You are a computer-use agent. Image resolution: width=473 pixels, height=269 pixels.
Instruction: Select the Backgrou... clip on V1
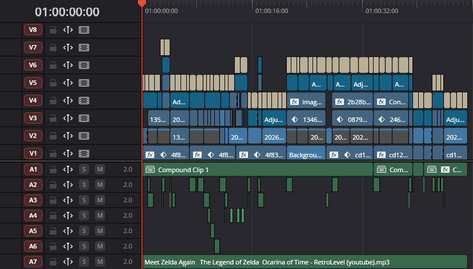306,153
